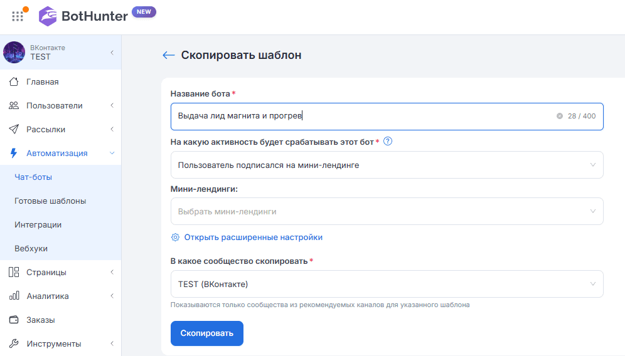Expand the Рассылки section chevron
The height and width of the screenshot is (356, 625).
pyautogui.click(x=112, y=129)
